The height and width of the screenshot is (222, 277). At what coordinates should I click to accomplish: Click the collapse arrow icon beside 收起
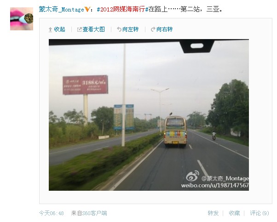(x=50, y=29)
